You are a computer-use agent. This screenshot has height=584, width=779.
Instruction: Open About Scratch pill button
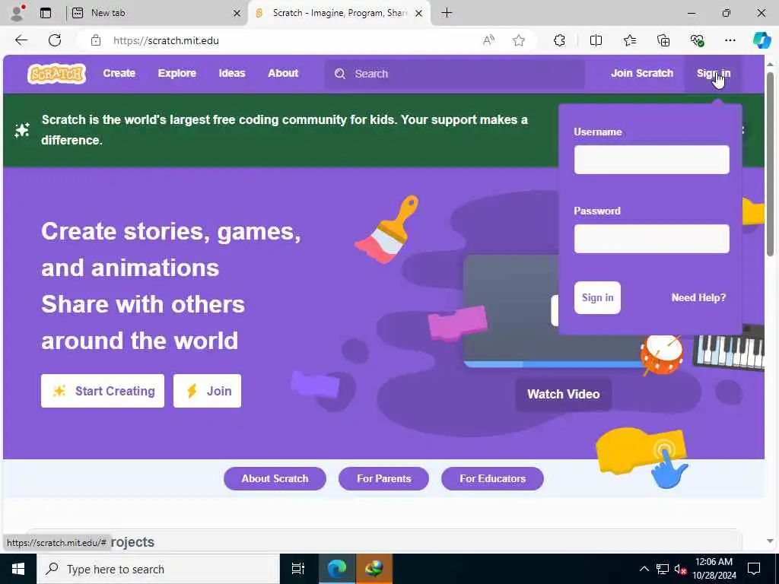(275, 479)
